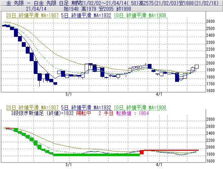Click the 4/1 date label under the three-line break chart

[x=159, y=165]
